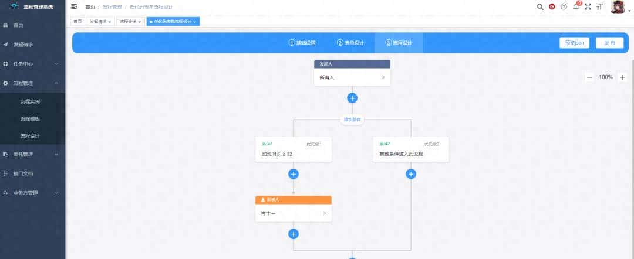Viewport: 634px width, 259px height.
Task: Click the 发布 button
Action: pyautogui.click(x=609, y=43)
